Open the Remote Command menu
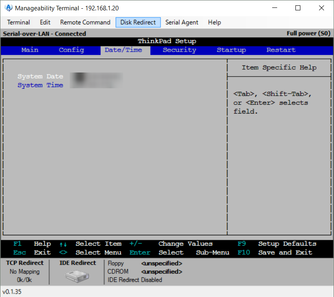This screenshot has width=334, height=297. pyautogui.click(x=85, y=22)
